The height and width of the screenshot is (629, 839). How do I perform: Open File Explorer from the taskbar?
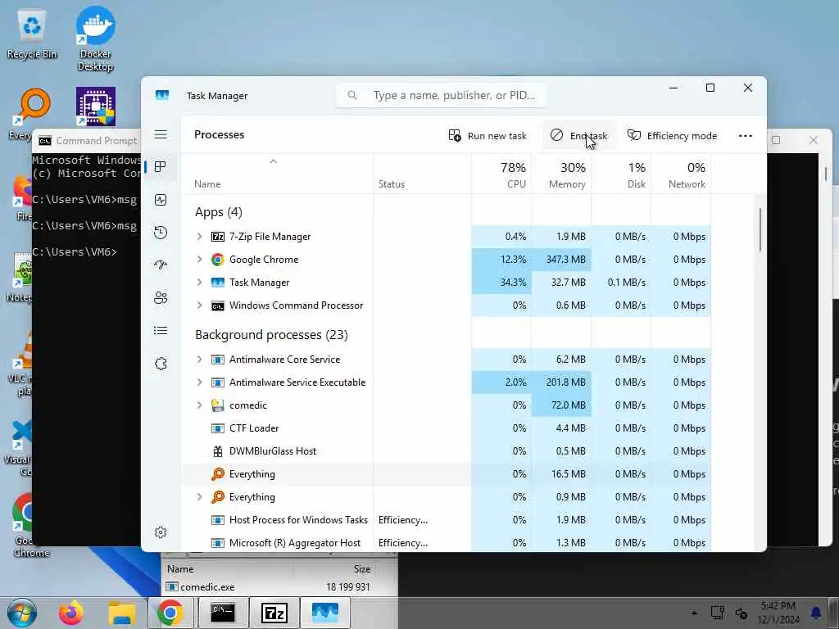(121, 613)
